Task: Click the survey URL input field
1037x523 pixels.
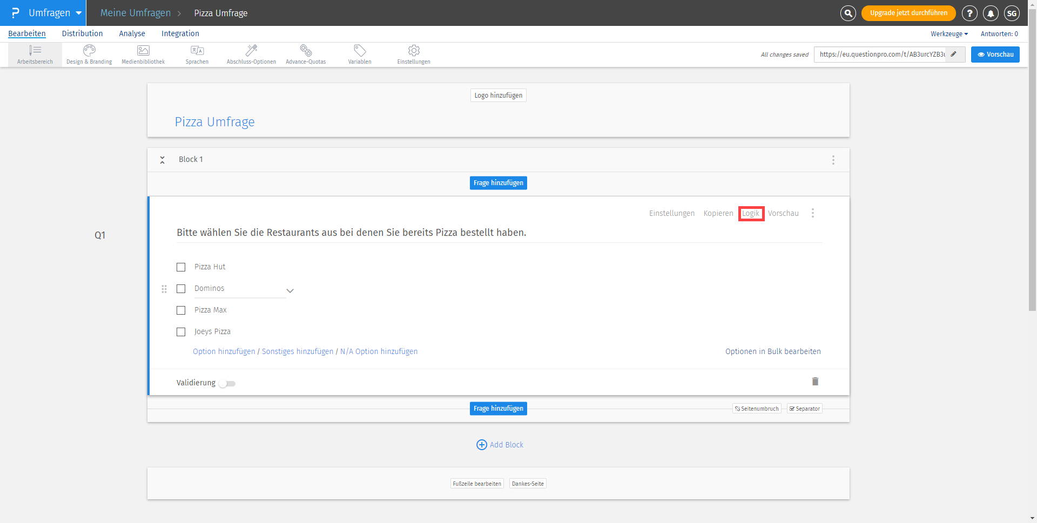Action: [x=880, y=54]
